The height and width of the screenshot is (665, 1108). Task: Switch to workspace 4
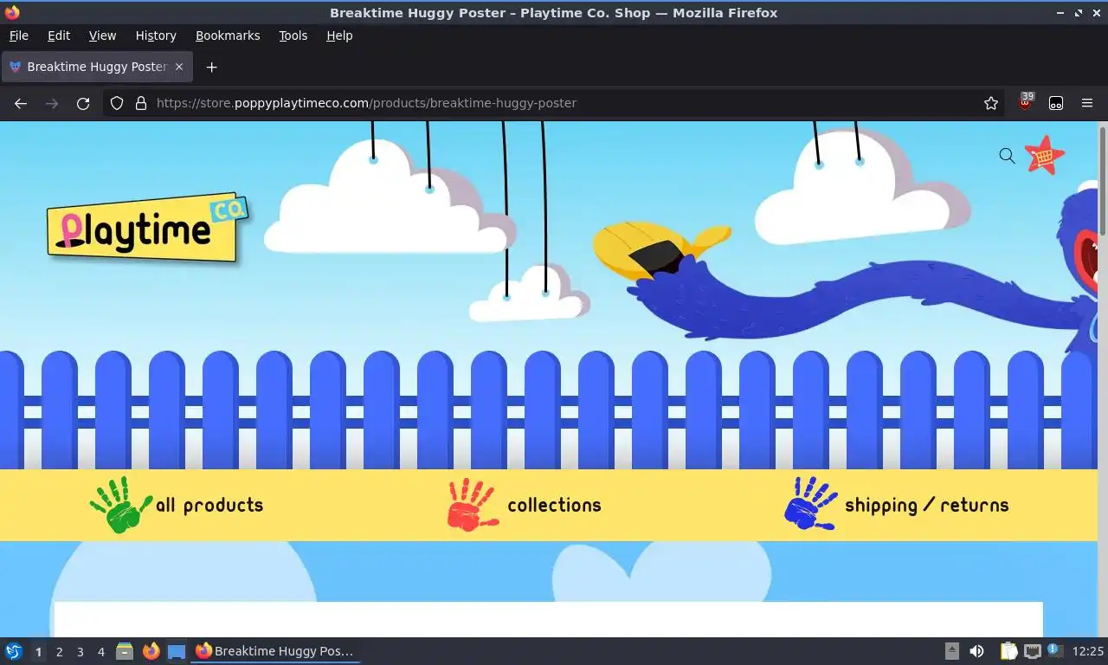click(x=100, y=651)
